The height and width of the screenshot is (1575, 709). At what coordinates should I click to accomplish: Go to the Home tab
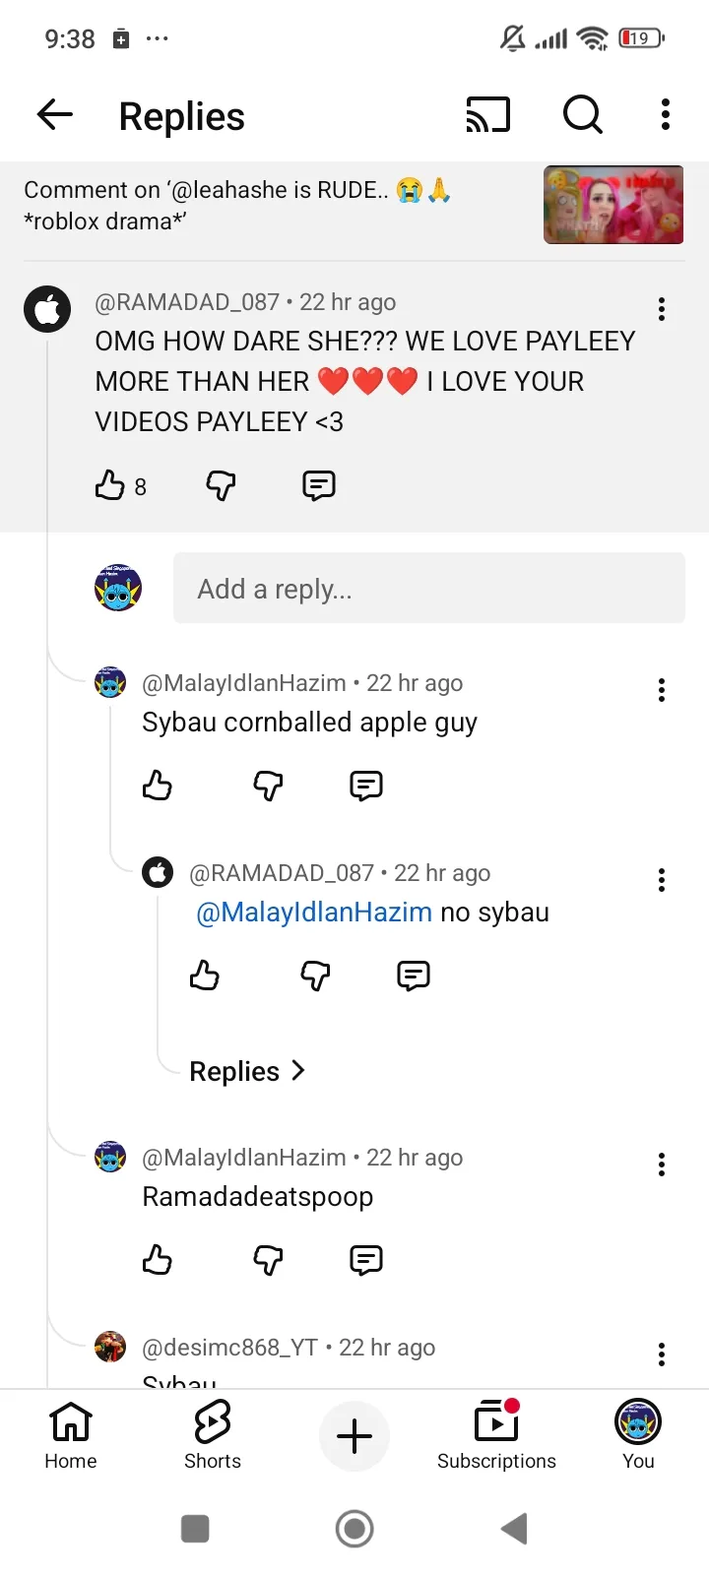tap(71, 1435)
